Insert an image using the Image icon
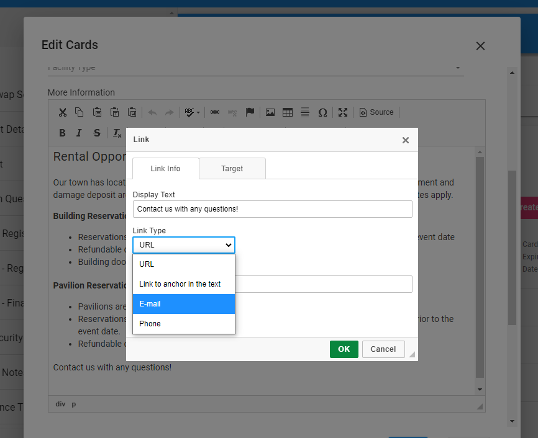The image size is (538, 438). pos(270,112)
